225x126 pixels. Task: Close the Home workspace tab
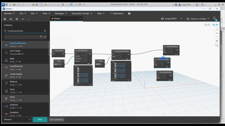[80, 19]
